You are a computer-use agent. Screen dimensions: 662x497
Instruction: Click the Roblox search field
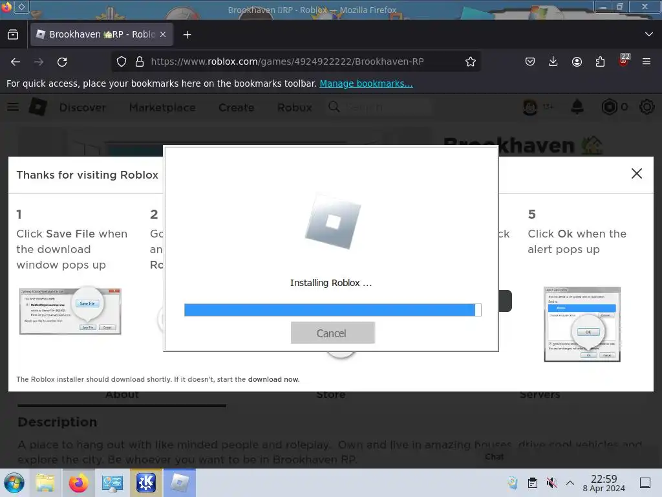pyautogui.click(x=380, y=107)
